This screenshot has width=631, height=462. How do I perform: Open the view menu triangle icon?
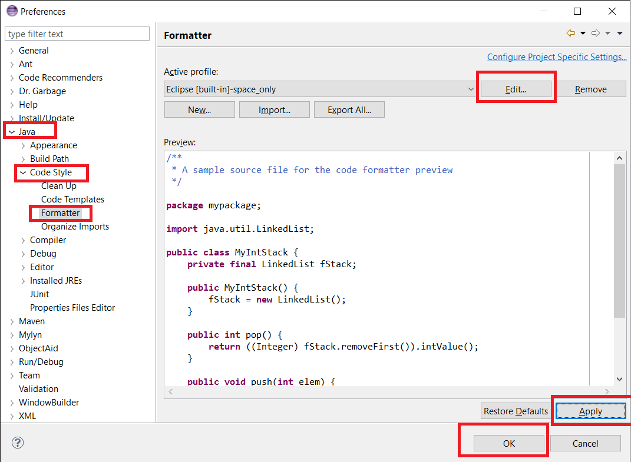tap(620, 33)
